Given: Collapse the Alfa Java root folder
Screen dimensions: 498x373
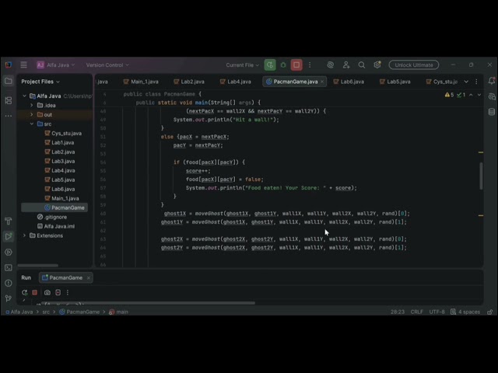Looking at the screenshot, I should point(24,96).
